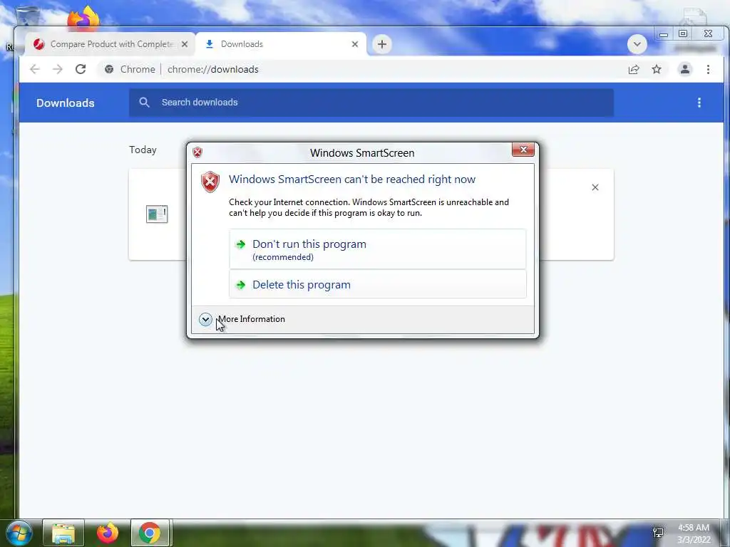730x547 pixels.
Task: Close the Windows SmartScreen dialog
Action: [x=523, y=150]
